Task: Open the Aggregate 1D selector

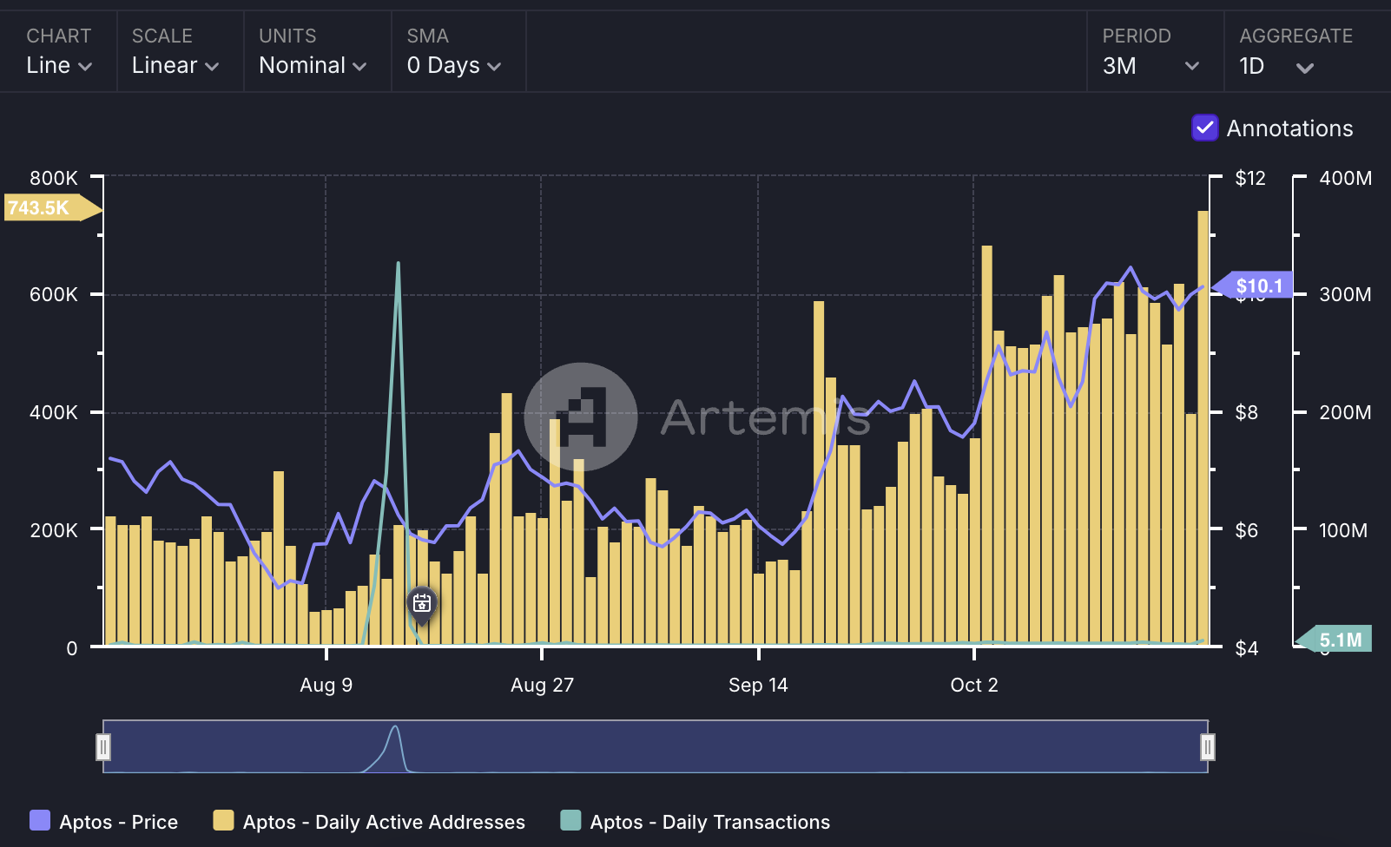Action: coord(1276,66)
